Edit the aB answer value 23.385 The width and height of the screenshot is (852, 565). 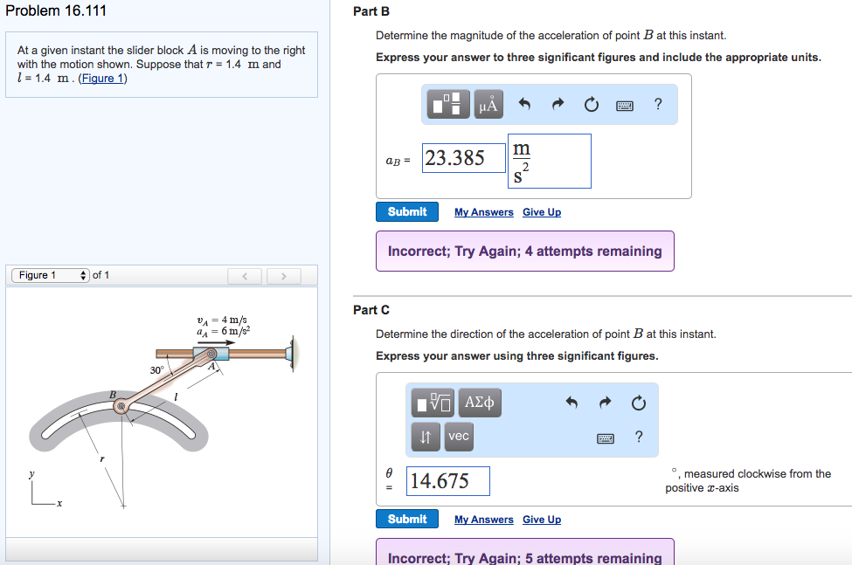463,157
